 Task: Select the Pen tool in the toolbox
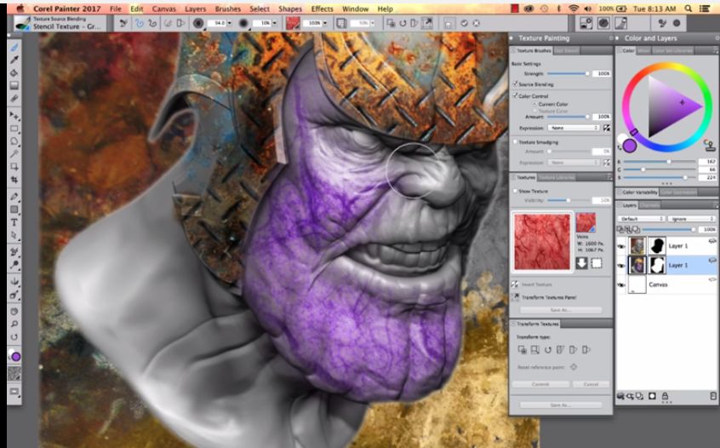[x=14, y=197]
